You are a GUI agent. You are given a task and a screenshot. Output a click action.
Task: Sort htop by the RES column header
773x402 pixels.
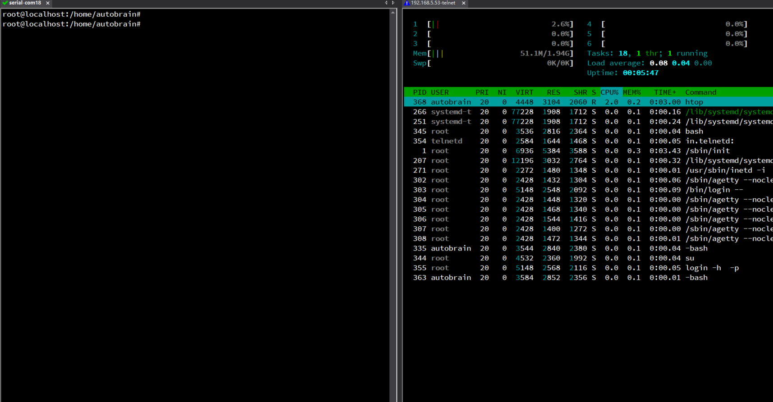[x=553, y=92]
